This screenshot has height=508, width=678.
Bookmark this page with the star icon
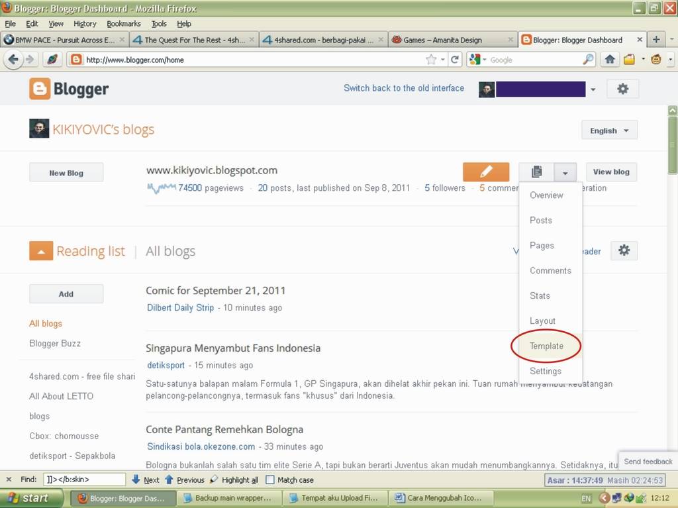(431, 60)
